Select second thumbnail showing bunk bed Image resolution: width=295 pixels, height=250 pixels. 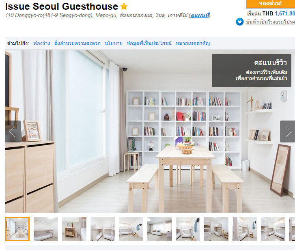[x=46, y=229]
